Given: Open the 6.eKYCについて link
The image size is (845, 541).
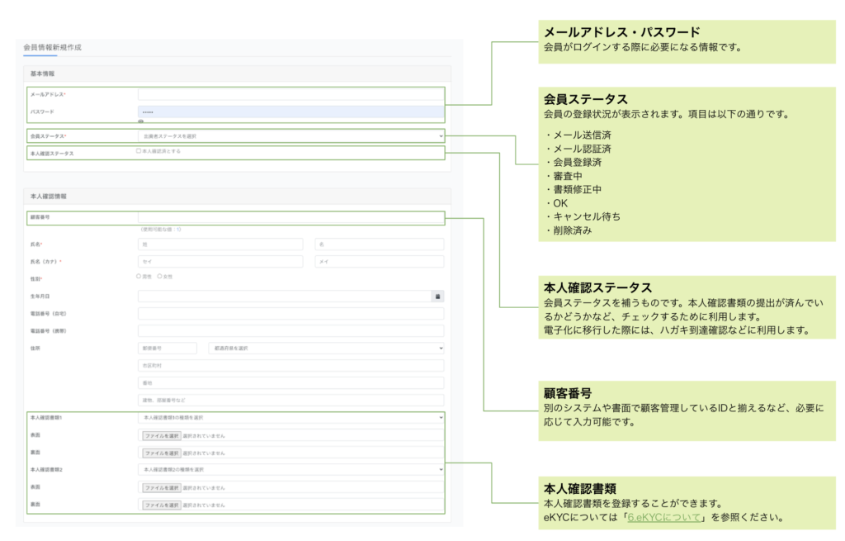Looking at the screenshot, I should click(x=664, y=517).
